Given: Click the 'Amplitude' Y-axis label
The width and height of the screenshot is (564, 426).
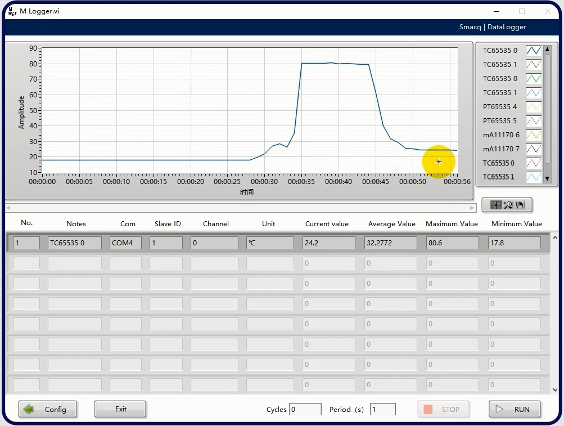Looking at the screenshot, I should [21, 113].
